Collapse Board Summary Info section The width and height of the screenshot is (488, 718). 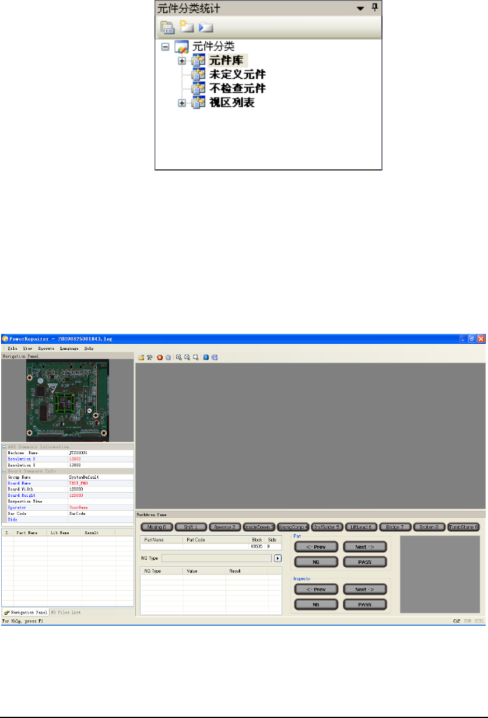4,472
